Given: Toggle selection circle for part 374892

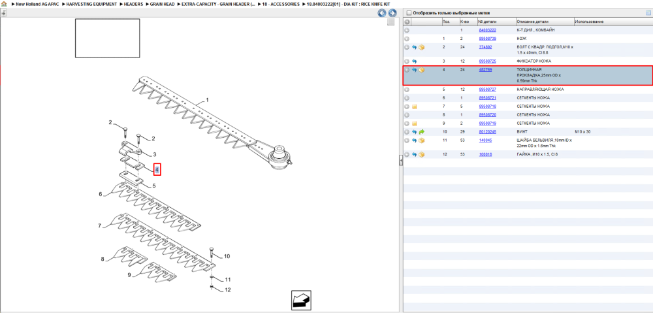Looking at the screenshot, I should pos(407,48).
